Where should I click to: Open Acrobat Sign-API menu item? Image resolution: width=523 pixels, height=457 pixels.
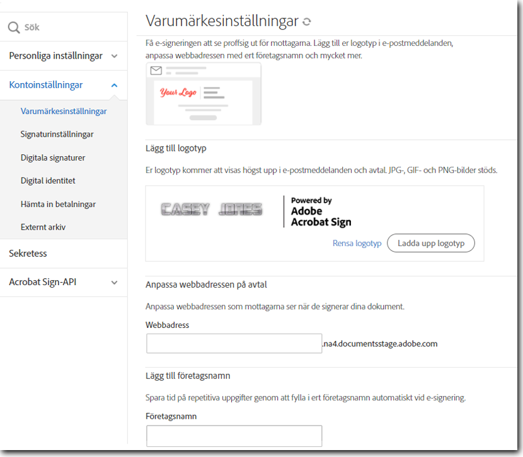pyautogui.click(x=43, y=282)
